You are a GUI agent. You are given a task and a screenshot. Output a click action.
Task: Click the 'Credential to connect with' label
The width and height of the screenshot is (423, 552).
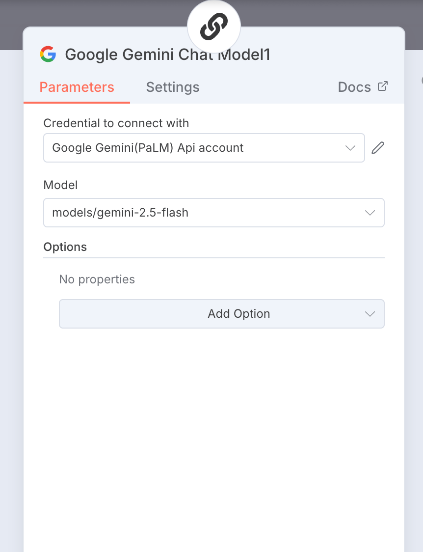tap(116, 123)
